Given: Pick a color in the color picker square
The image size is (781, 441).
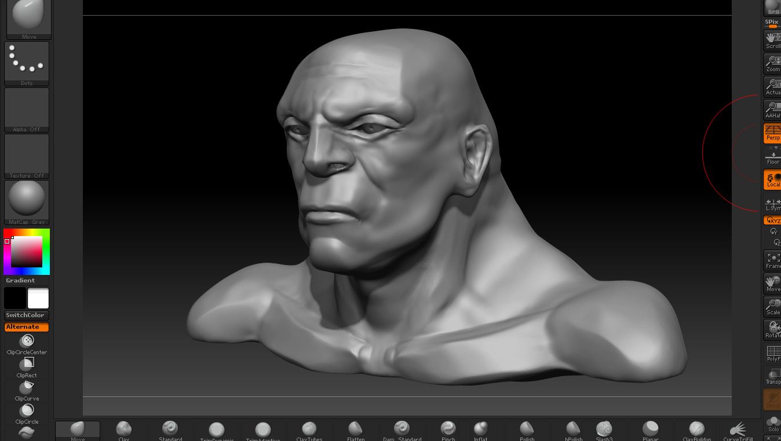Looking at the screenshot, I should point(27,252).
